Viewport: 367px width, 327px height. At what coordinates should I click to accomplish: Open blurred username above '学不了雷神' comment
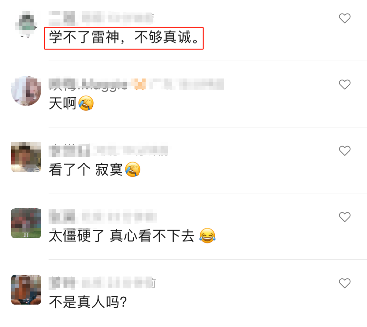pos(101,18)
